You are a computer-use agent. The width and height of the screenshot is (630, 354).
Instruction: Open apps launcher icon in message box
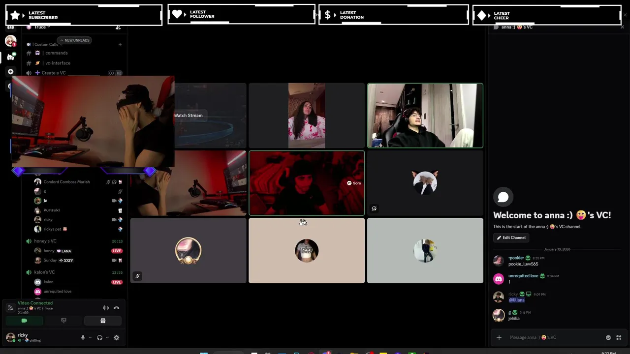click(x=619, y=338)
